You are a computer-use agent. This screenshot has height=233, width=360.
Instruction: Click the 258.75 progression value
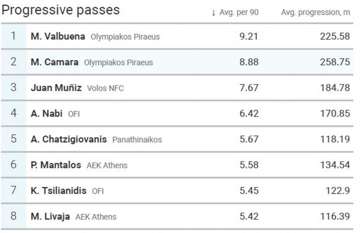[335, 62]
